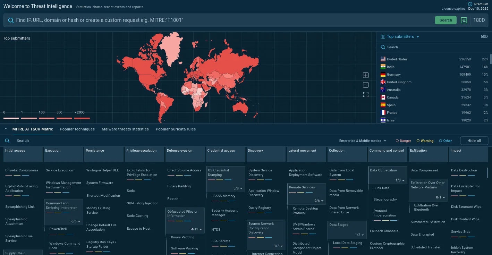Click the Defense evasion column header
Screen dimensions: 492x255
click(x=185, y=154)
